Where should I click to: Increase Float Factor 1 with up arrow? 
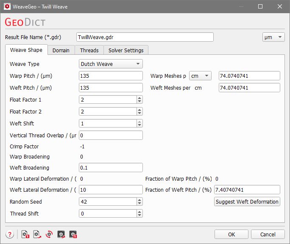click(x=139, y=98)
